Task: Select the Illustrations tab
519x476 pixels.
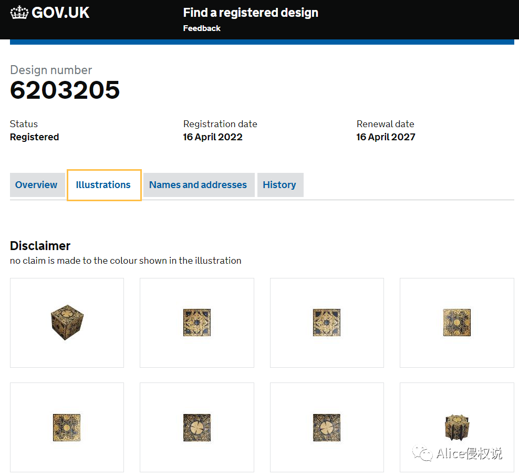Action: click(x=104, y=185)
